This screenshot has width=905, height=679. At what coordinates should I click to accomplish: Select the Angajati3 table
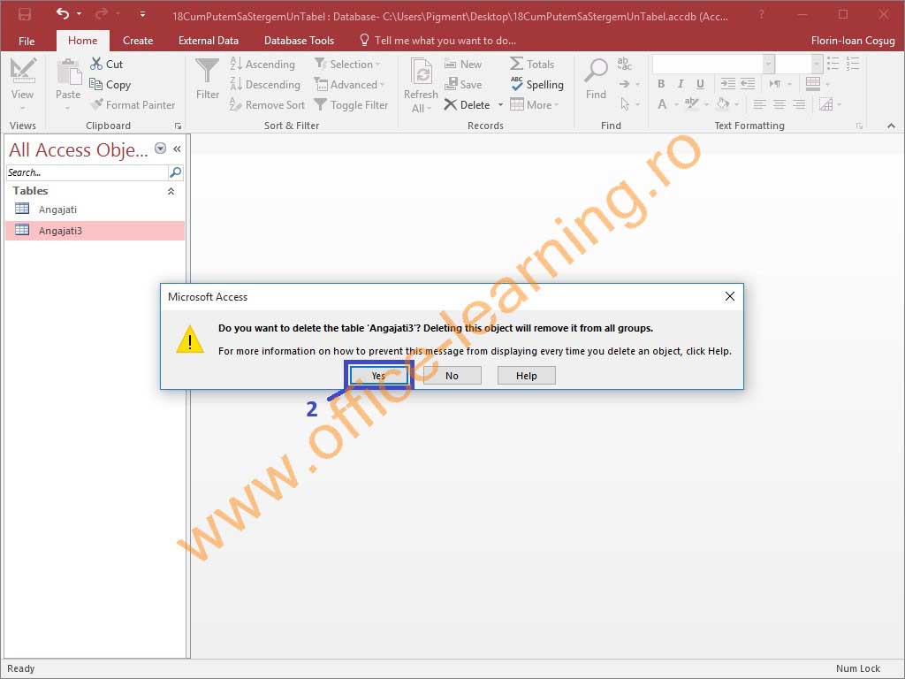pos(95,231)
